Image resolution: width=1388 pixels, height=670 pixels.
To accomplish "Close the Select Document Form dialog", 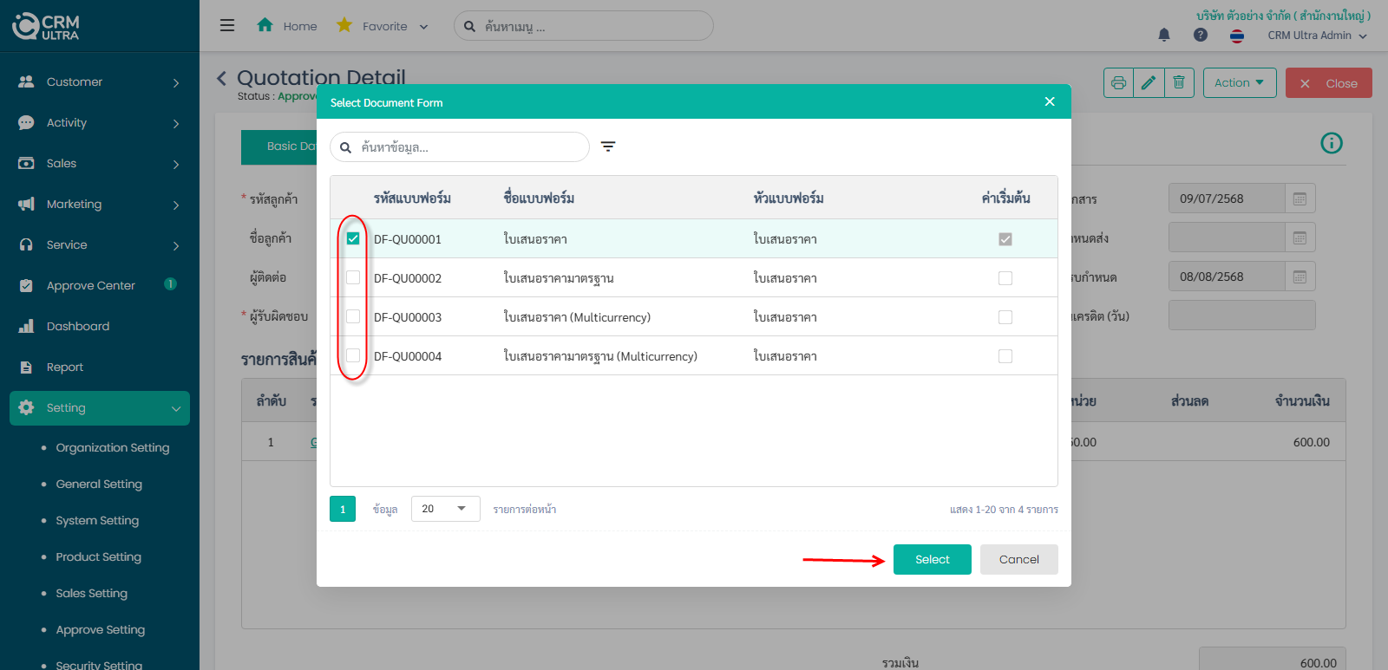I will [1050, 102].
